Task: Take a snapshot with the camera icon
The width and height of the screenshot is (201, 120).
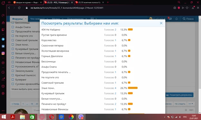Action: tap(175, 8)
